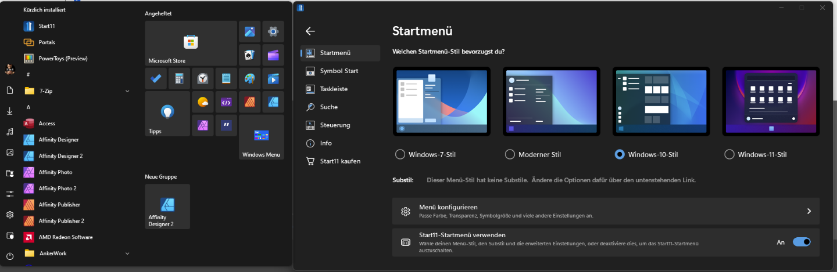Choose the Windows-11-Stil radio option
The height and width of the screenshot is (272, 837).
729,154
